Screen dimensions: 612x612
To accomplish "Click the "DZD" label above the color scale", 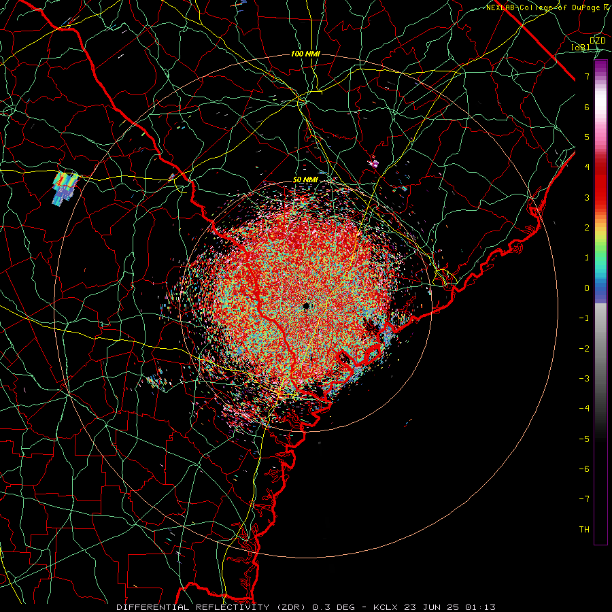I will (x=598, y=40).
